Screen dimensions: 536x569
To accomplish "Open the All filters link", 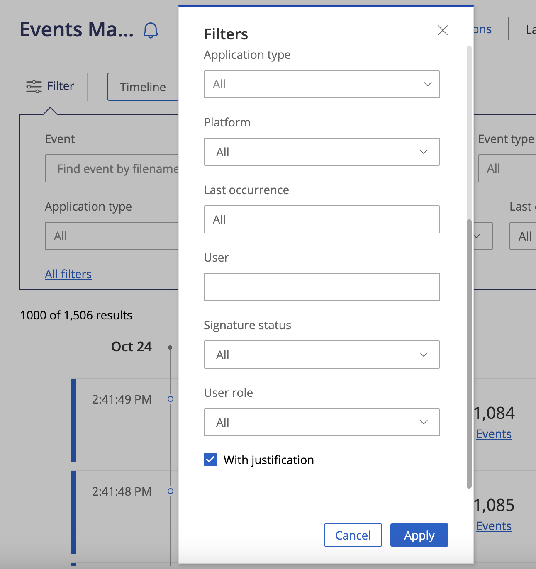I will pos(68,274).
